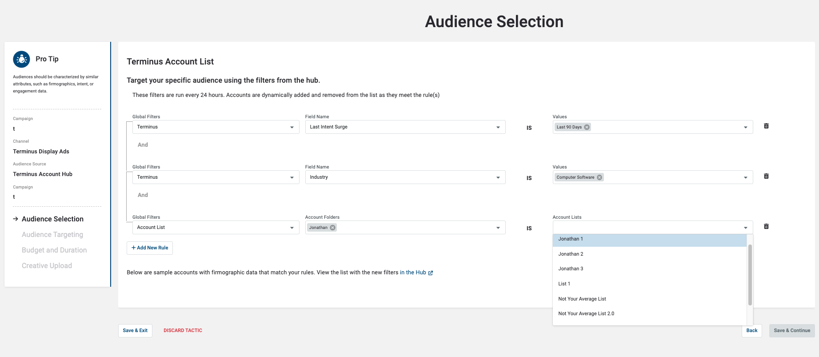This screenshot has height=357, width=819.
Task: Open second rule's Terminus Global Filters dropdown
Action: tap(216, 177)
